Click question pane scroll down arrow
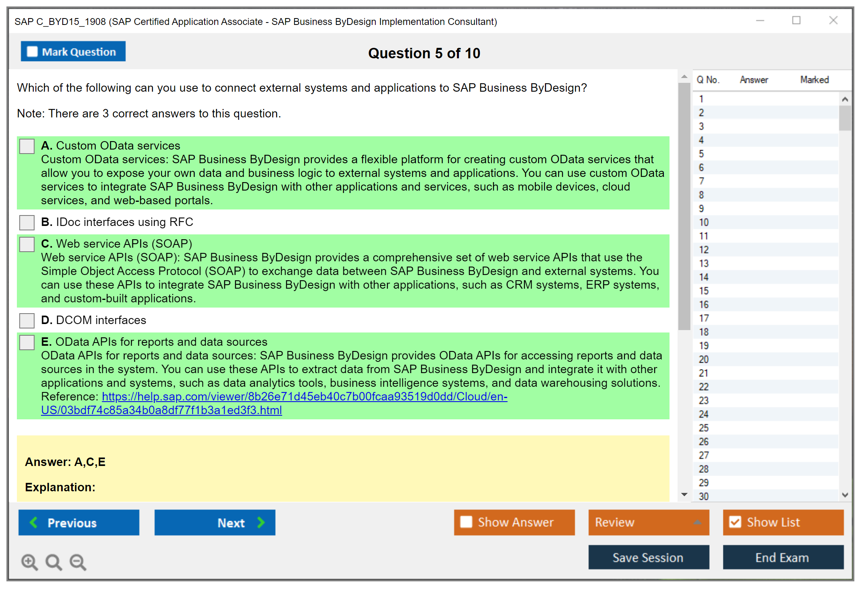Viewport: 864px width, 591px height. pyautogui.click(x=684, y=495)
